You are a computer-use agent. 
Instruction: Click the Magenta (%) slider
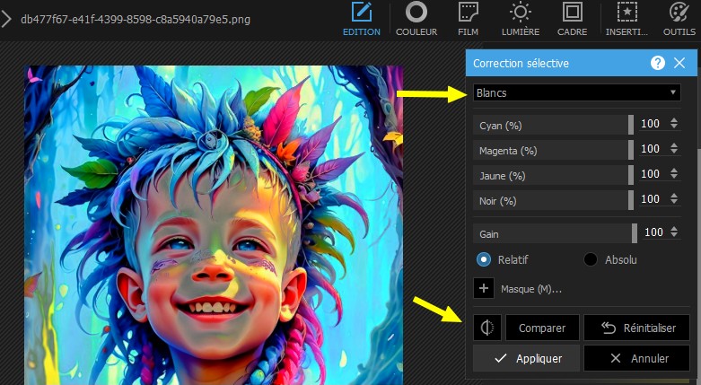(554, 150)
